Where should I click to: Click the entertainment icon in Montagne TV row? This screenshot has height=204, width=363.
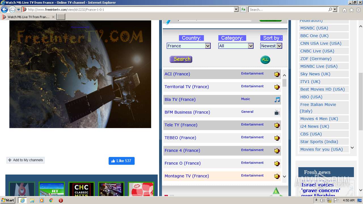tap(277, 176)
